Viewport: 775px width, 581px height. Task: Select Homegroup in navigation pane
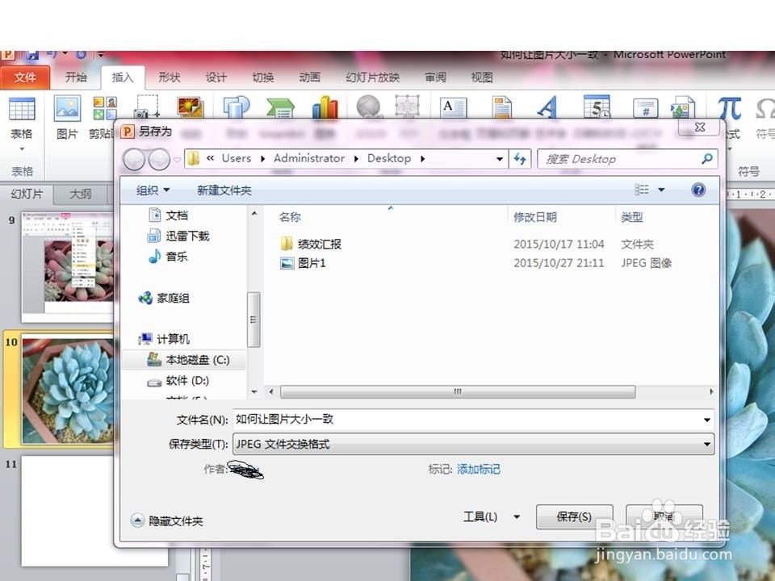(164, 298)
